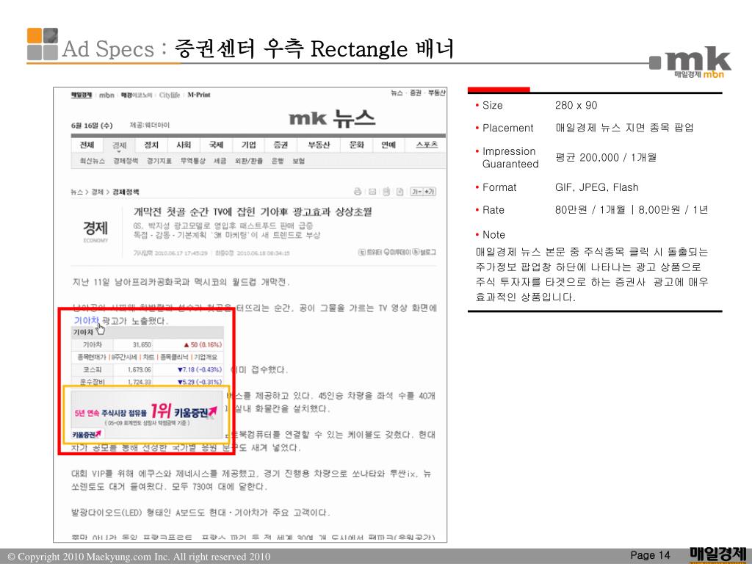Open the 스포츠 news tab

click(427, 145)
